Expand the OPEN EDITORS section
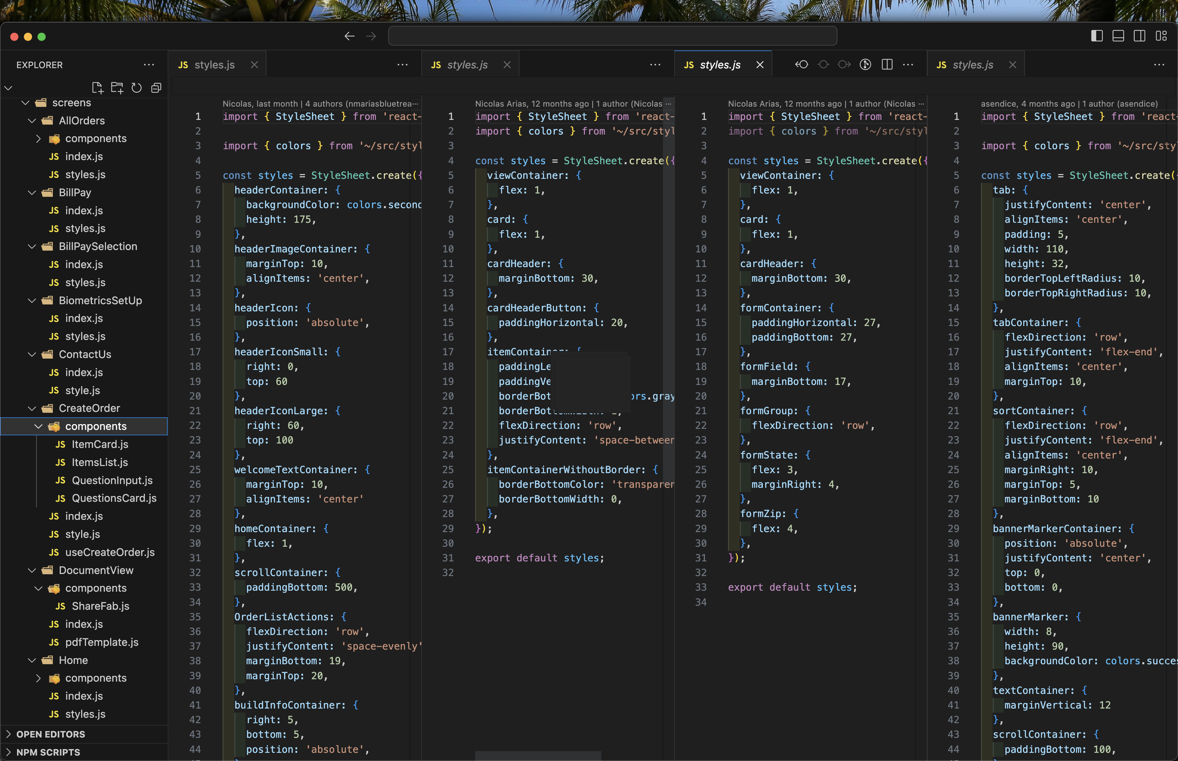Screen dimensions: 1178x761 coord(84,734)
